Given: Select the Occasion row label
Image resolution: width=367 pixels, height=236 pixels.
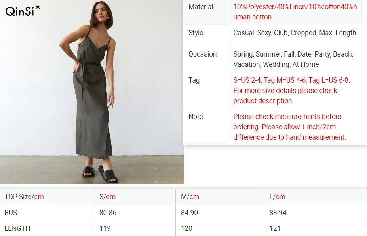Looking at the screenshot, I should 202,54.
